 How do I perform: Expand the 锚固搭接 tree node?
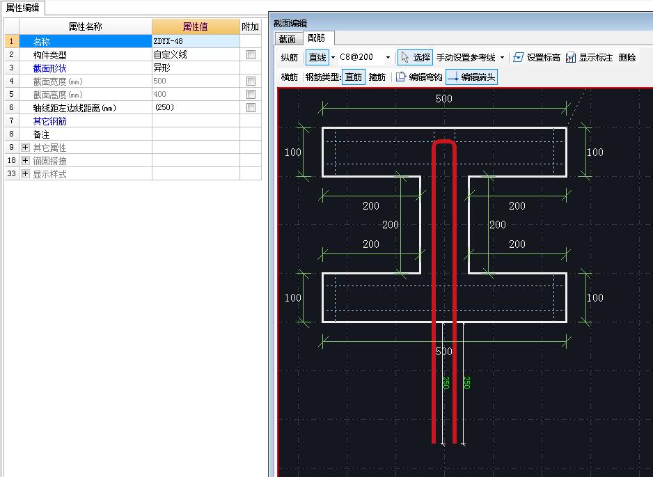pyautogui.click(x=25, y=161)
